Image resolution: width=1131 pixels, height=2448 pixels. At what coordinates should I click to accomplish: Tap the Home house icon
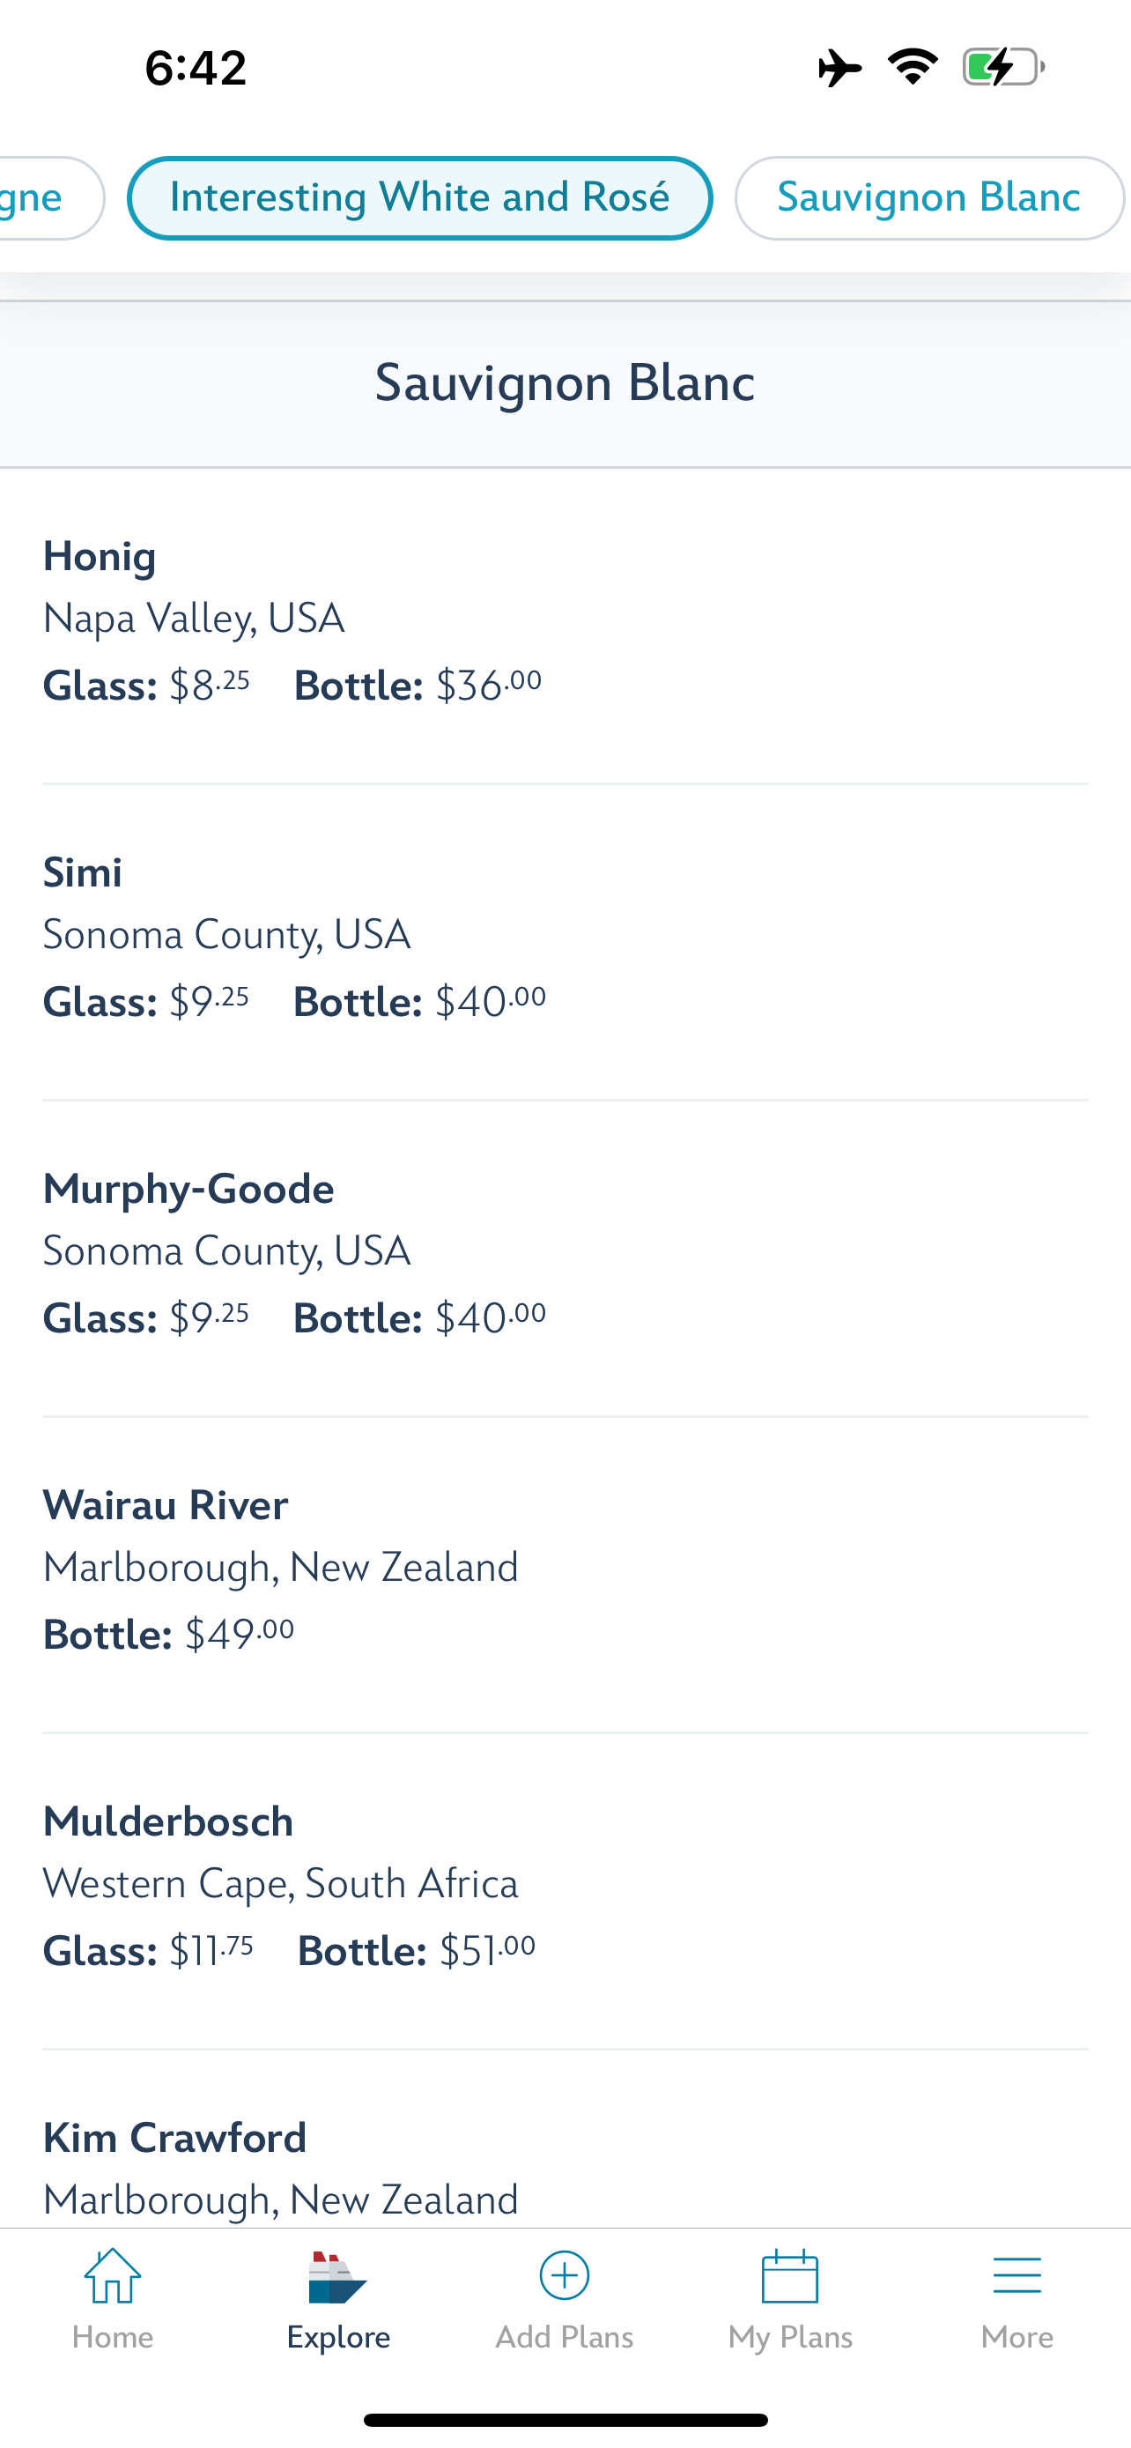(x=112, y=2277)
